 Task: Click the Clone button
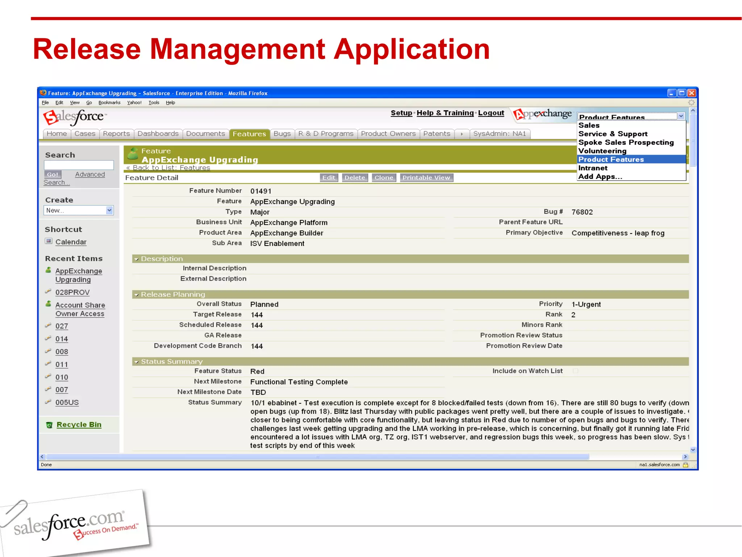[384, 178]
